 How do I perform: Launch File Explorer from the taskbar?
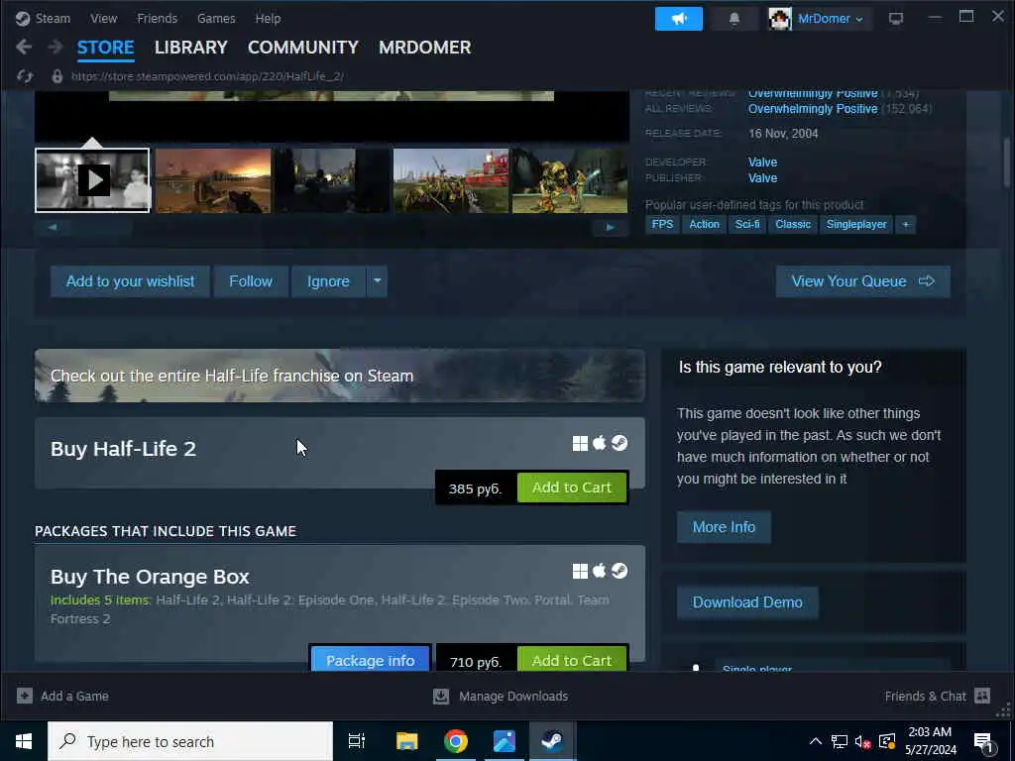pos(406,741)
